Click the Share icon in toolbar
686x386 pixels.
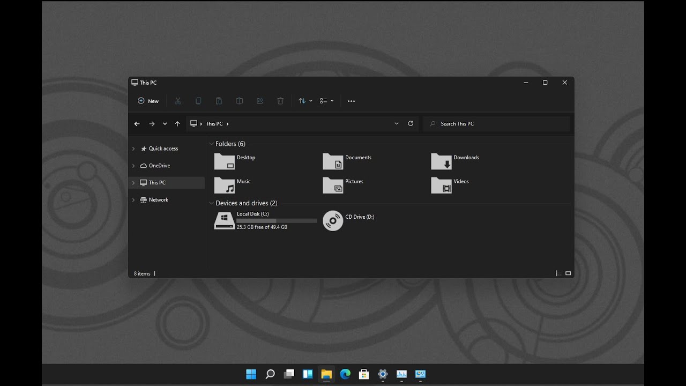click(260, 101)
